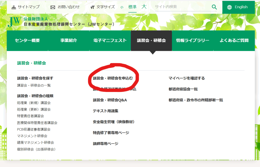Open the サイトマップ link

click(x=25, y=7)
